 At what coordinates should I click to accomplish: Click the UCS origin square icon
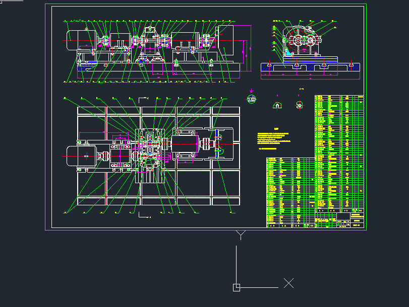[237, 287]
